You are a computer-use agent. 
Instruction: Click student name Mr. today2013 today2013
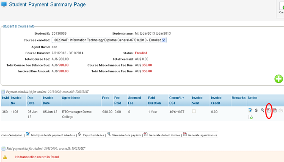(153, 33)
